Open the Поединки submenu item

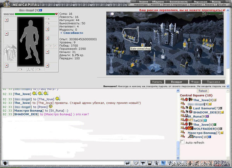pos(196,5)
